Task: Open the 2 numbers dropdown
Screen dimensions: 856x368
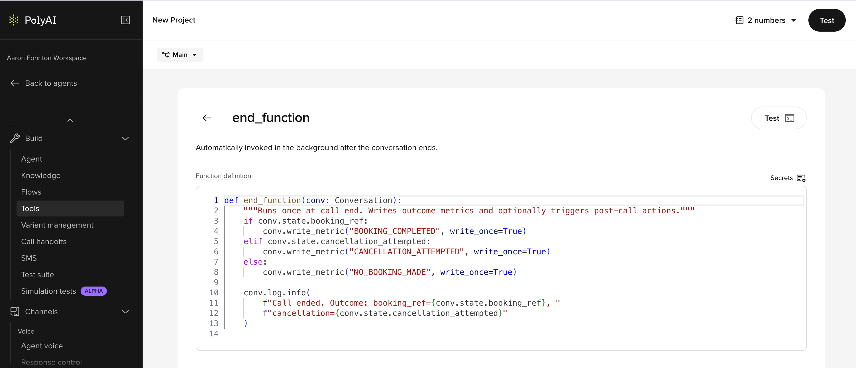Action: point(766,20)
